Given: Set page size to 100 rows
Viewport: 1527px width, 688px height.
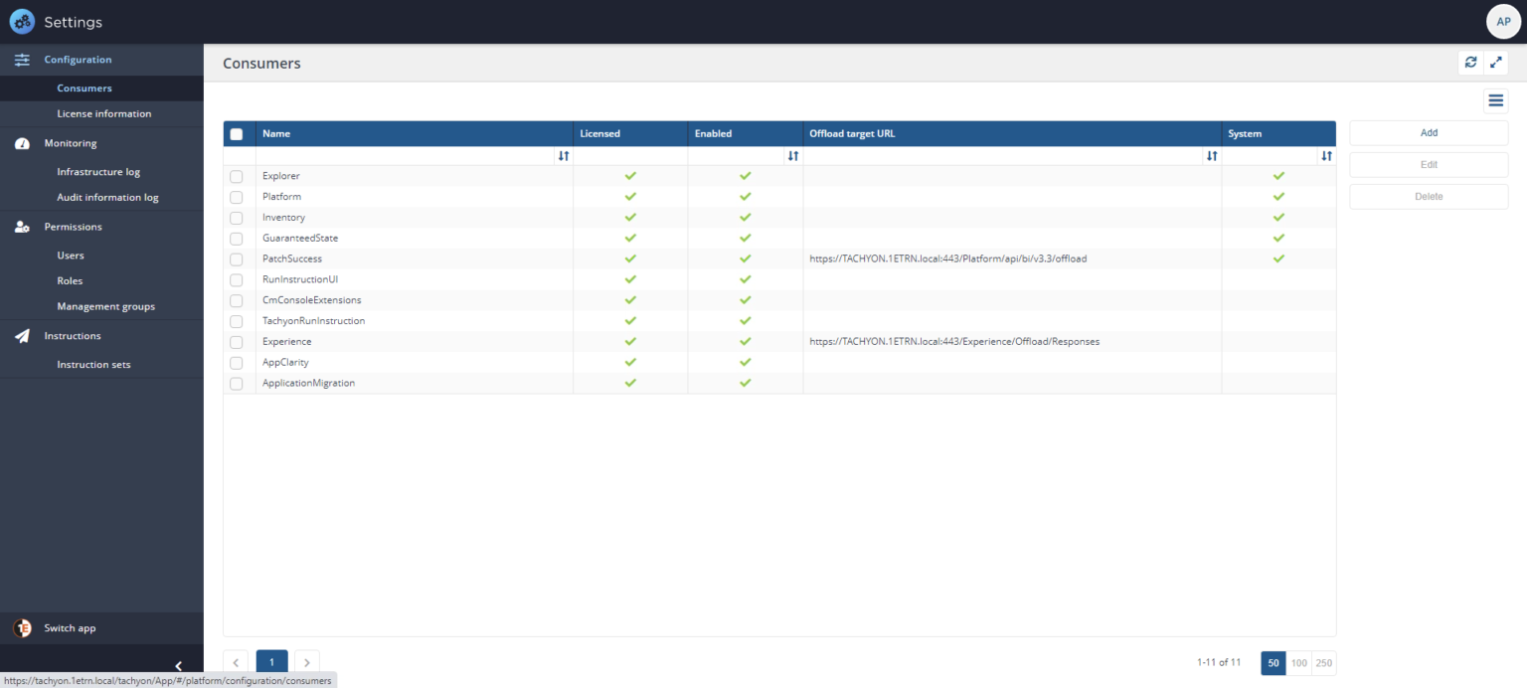Looking at the screenshot, I should [1298, 663].
